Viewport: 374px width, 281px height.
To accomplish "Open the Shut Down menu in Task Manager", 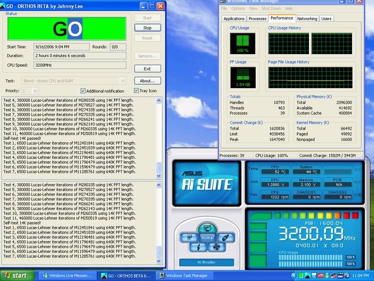I will 271,8.
